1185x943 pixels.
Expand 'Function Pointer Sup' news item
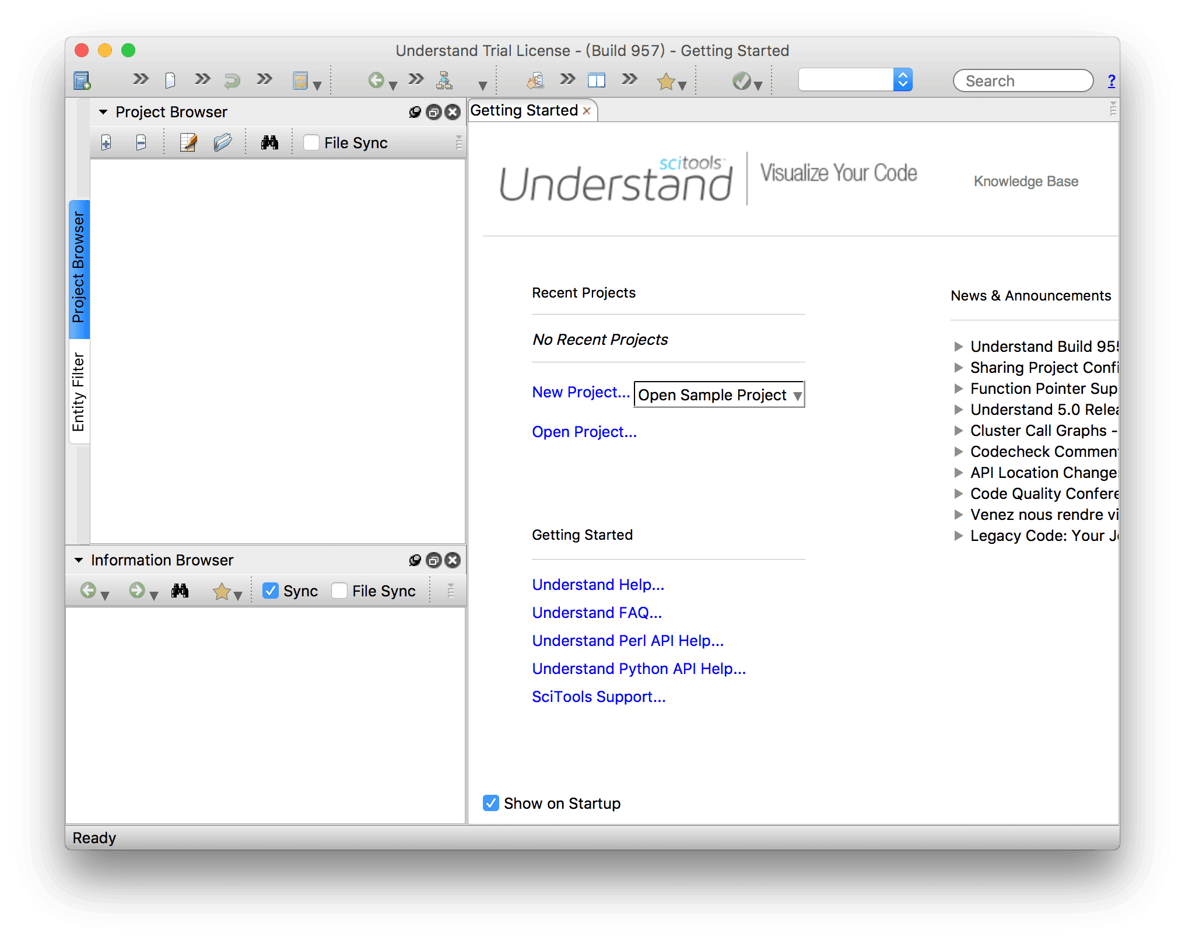point(958,389)
